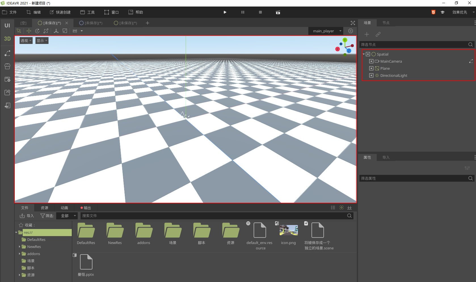Open the 全部 filter dropdown
476x282 pixels.
[67, 216]
